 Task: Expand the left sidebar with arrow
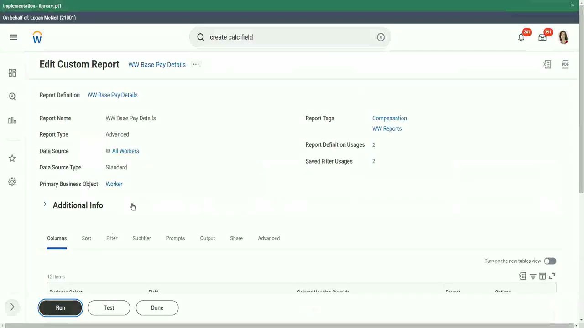[x=12, y=307]
